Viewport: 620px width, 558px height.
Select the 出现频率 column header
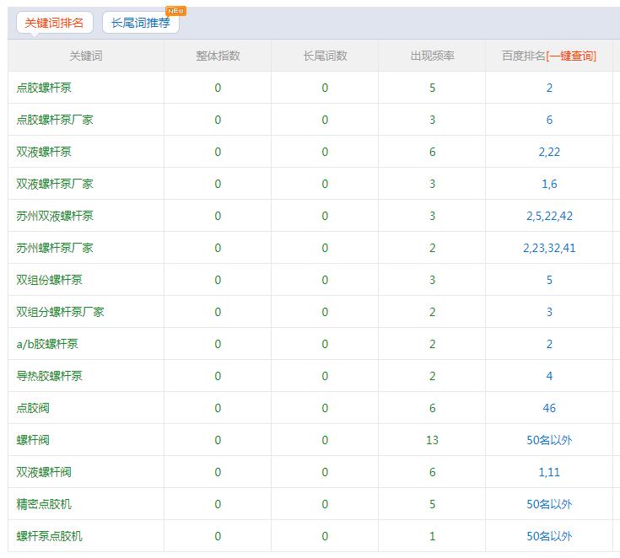tap(432, 56)
